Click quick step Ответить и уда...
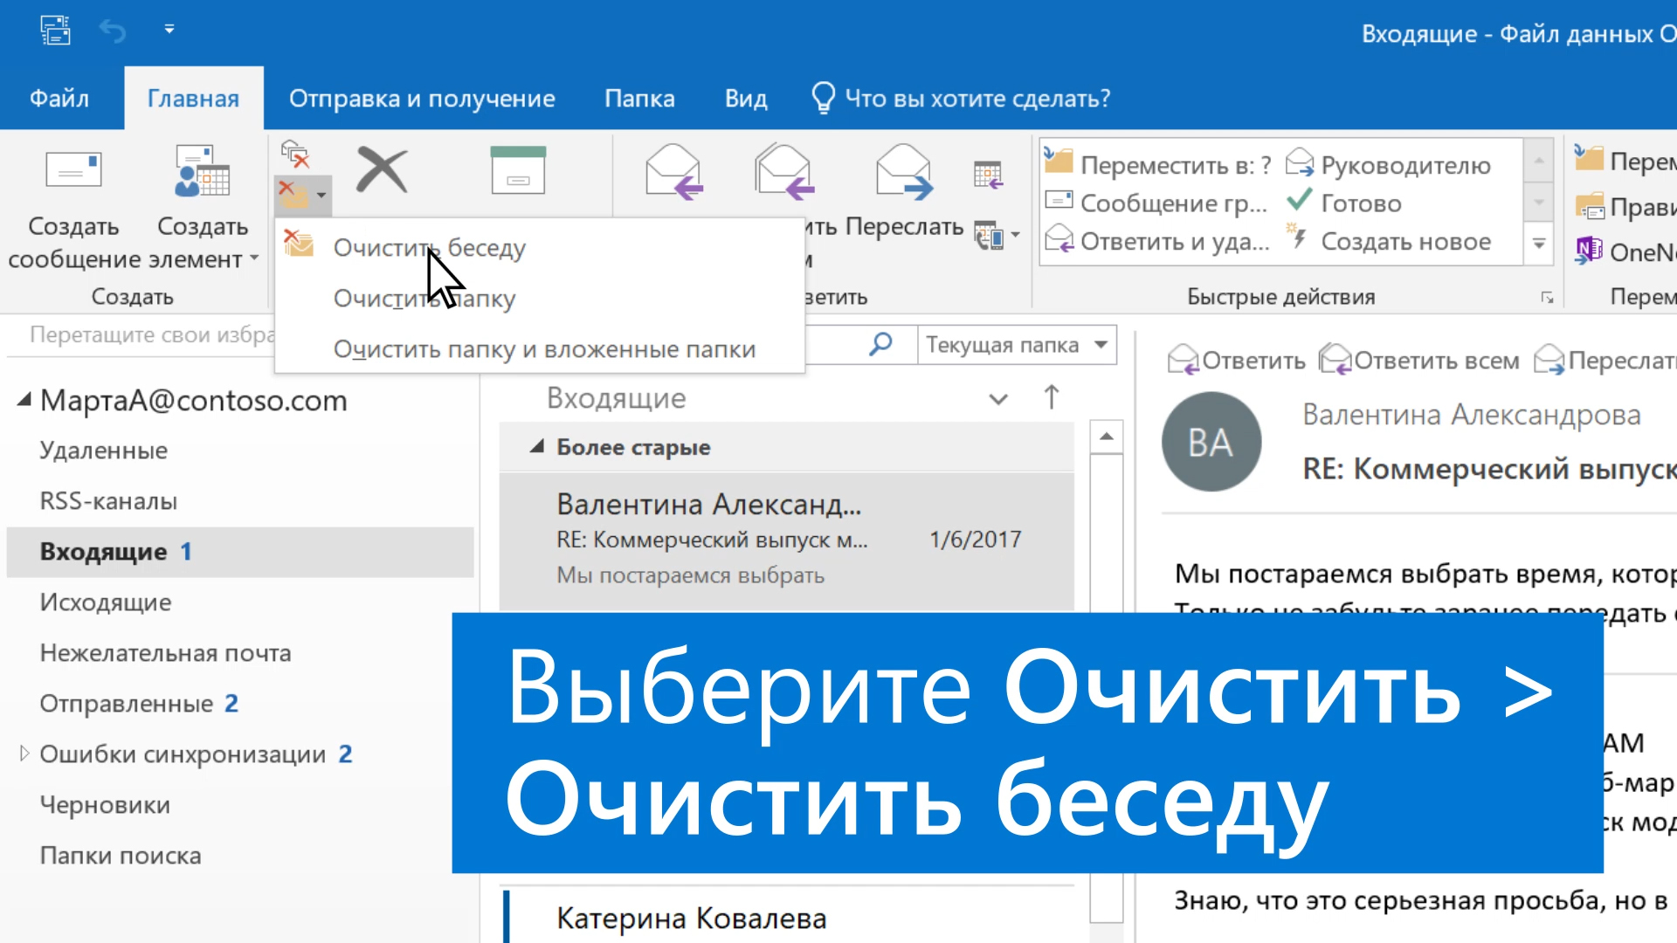 coord(1157,241)
